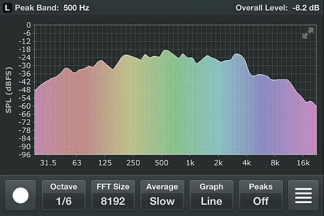Screen dimensions: 324x216
Task: Toggle the Peaks Off button
Action: [261, 195]
